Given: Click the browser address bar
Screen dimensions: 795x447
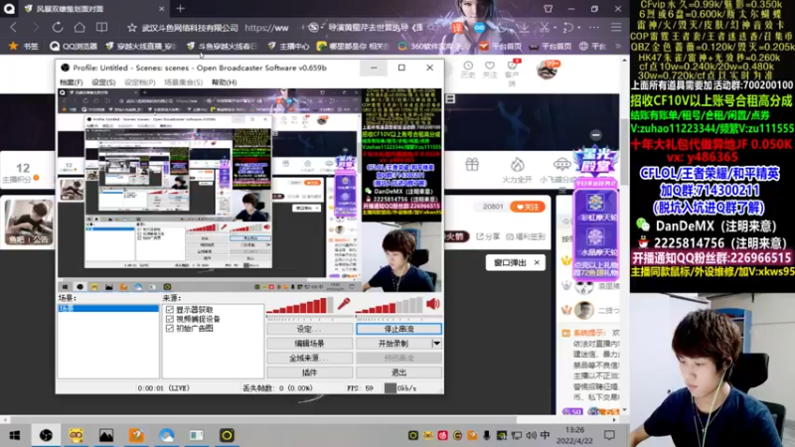Looking at the screenshot, I should click(218, 28).
